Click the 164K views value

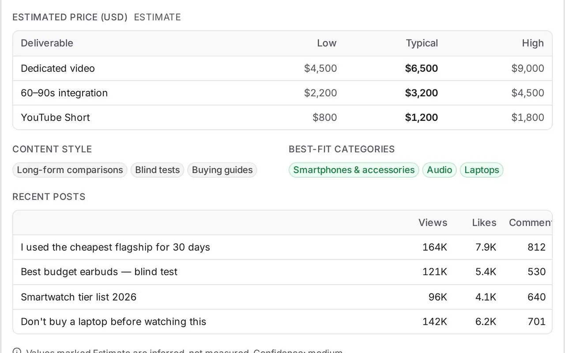tap(435, 247)
